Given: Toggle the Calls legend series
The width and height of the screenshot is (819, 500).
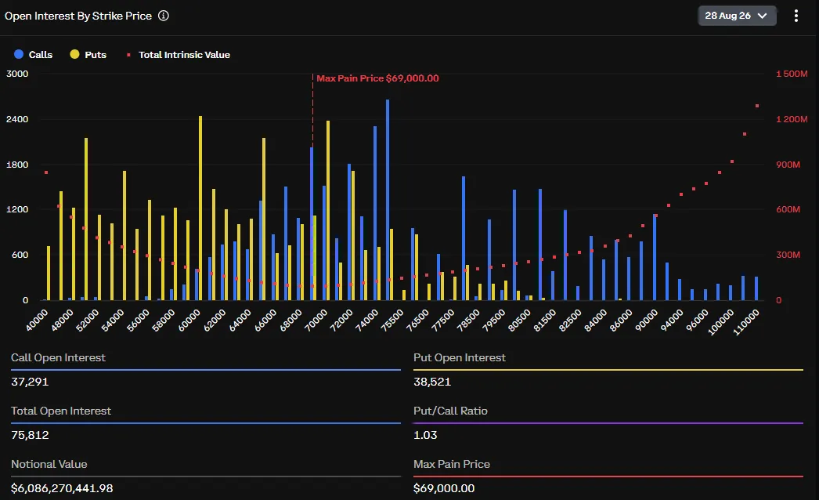Looking at the screenshot, I should tap(34, 54).
